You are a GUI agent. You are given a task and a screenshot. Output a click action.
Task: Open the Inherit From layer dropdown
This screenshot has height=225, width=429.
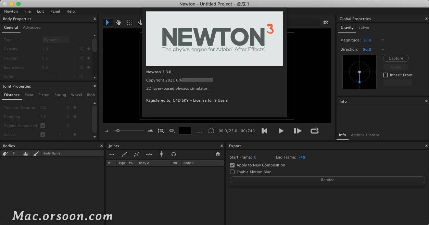pyautogui.click(x=397, y=83)
